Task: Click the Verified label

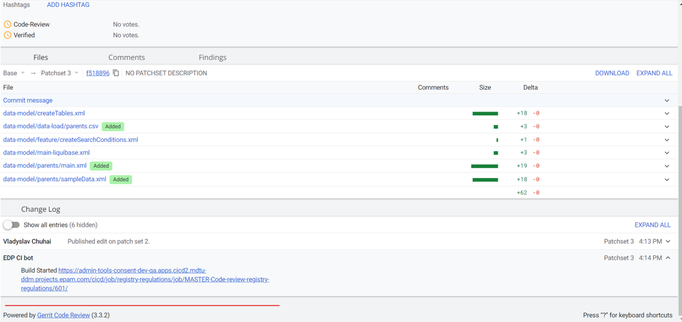Action: pos(24,35)
